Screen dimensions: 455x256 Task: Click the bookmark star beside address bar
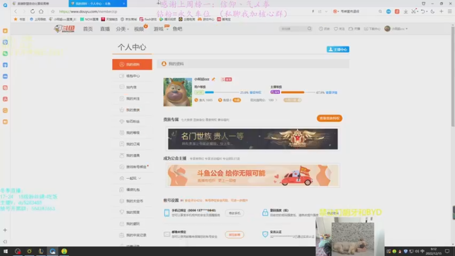click(x=52, y=11)
